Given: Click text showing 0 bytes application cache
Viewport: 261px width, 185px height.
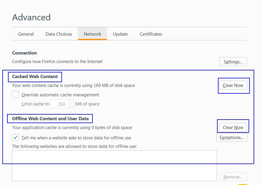Looking at the screenshot, I should tap(72, 128).
